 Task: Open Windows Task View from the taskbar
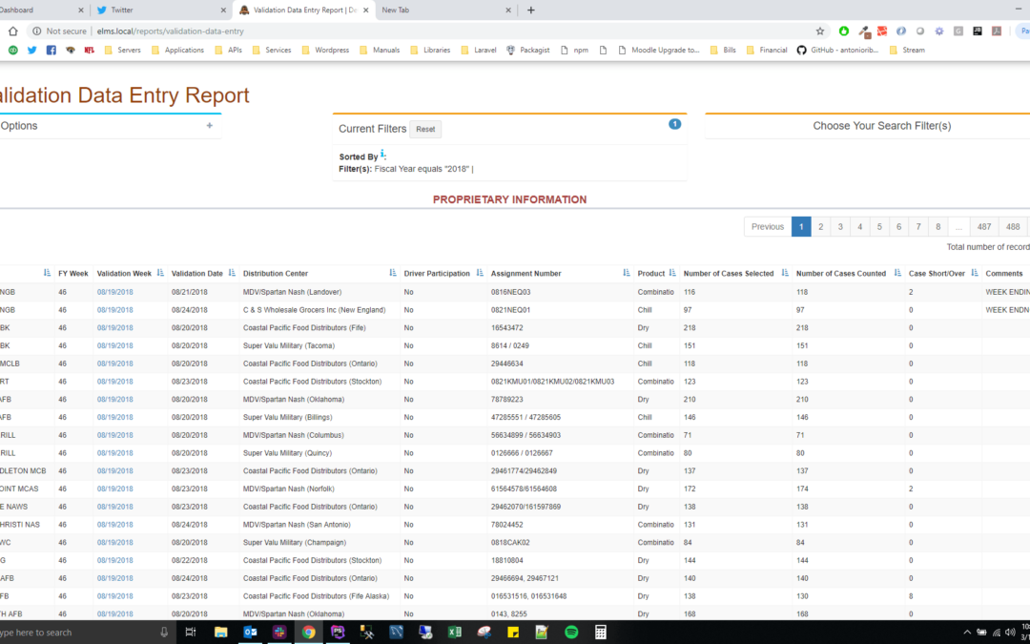[x=191, y=633]
